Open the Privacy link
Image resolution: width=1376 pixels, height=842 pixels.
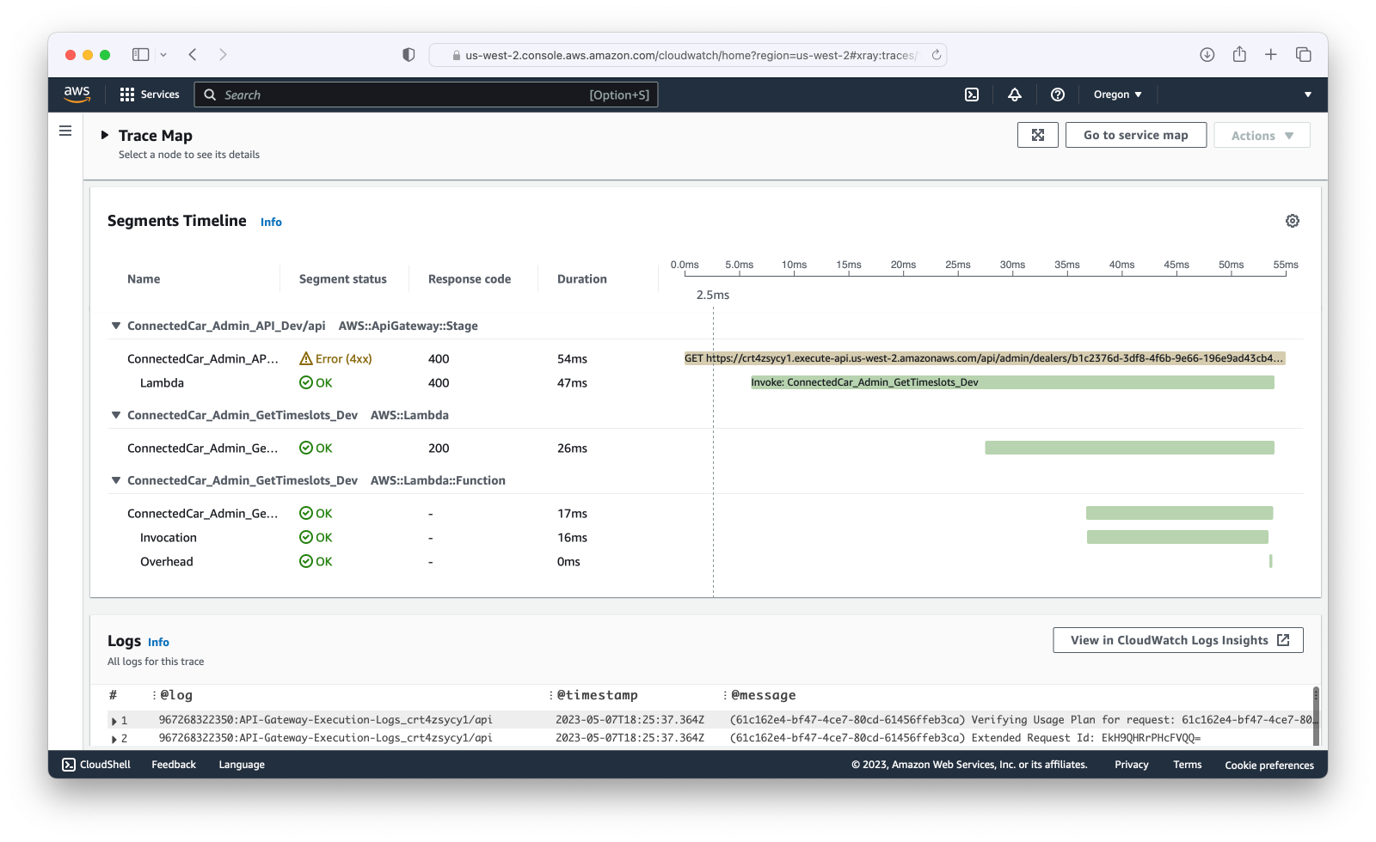click(1132, 765)
